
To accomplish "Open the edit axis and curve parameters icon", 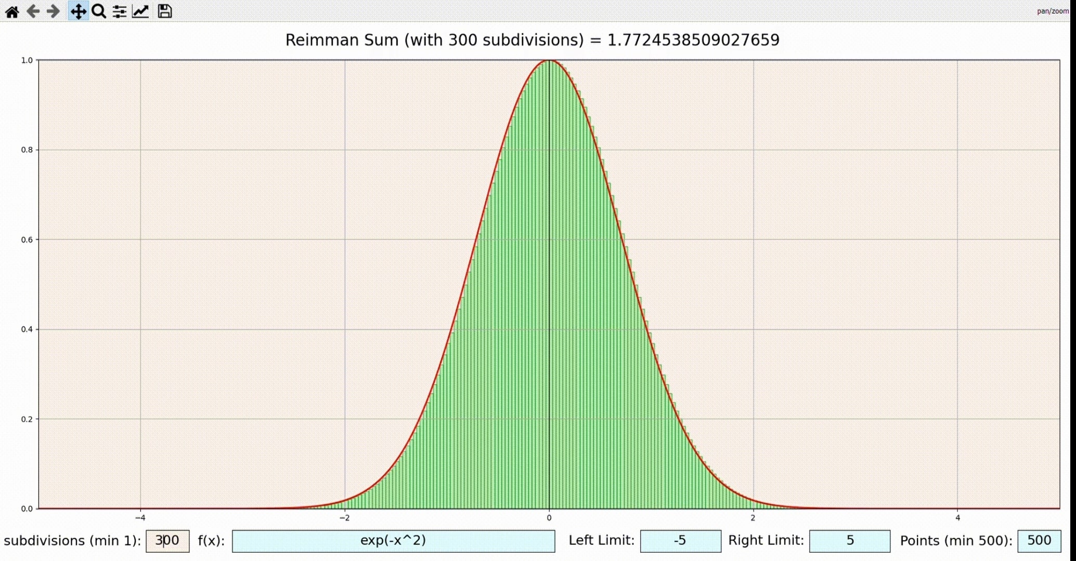I will (140, 11).
